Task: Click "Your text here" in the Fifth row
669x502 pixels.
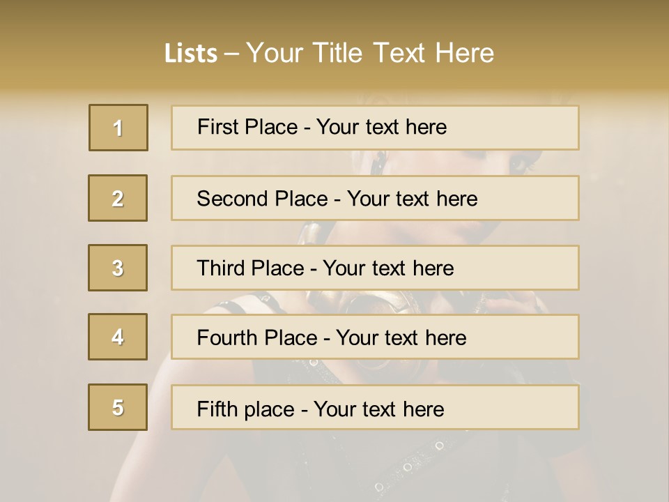Action: pos(379,409)
